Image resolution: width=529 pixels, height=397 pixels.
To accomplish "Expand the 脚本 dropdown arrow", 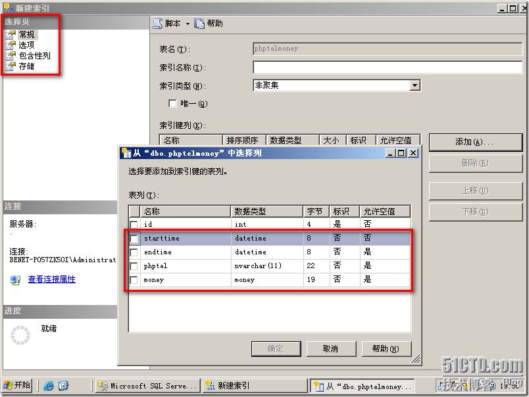I will point(188,24).
